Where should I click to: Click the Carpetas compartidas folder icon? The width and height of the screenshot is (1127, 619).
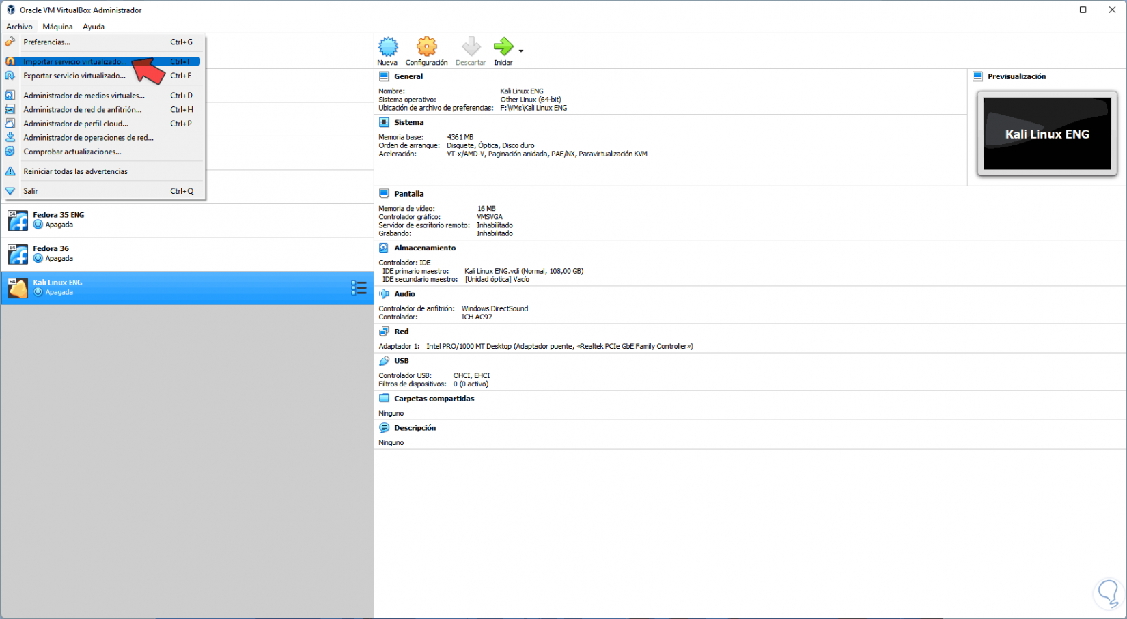tap(384, 399)
